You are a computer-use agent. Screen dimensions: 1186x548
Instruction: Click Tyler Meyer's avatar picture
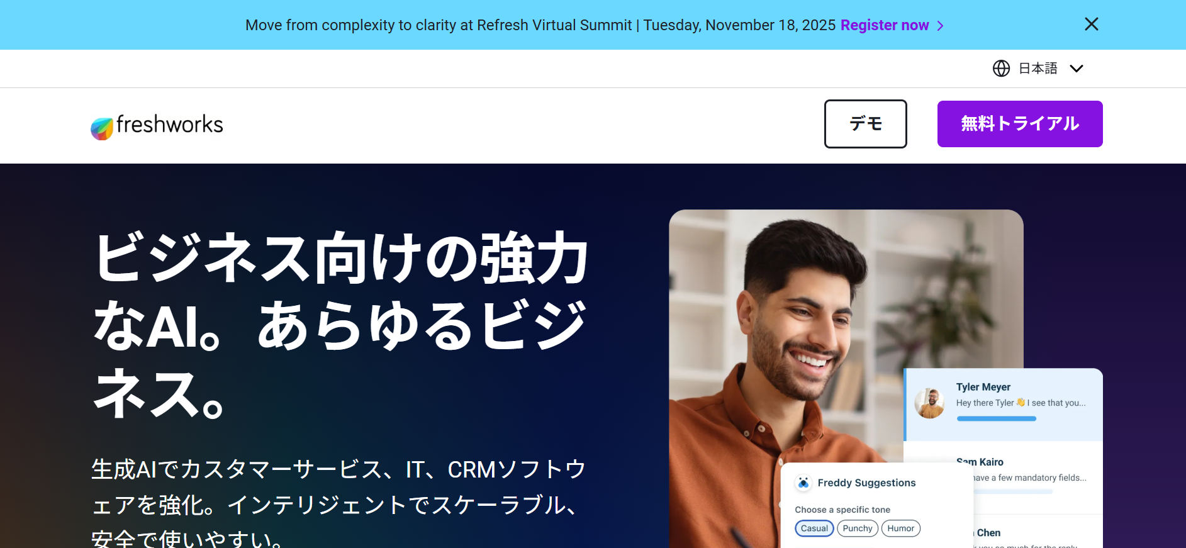(929, 403)
